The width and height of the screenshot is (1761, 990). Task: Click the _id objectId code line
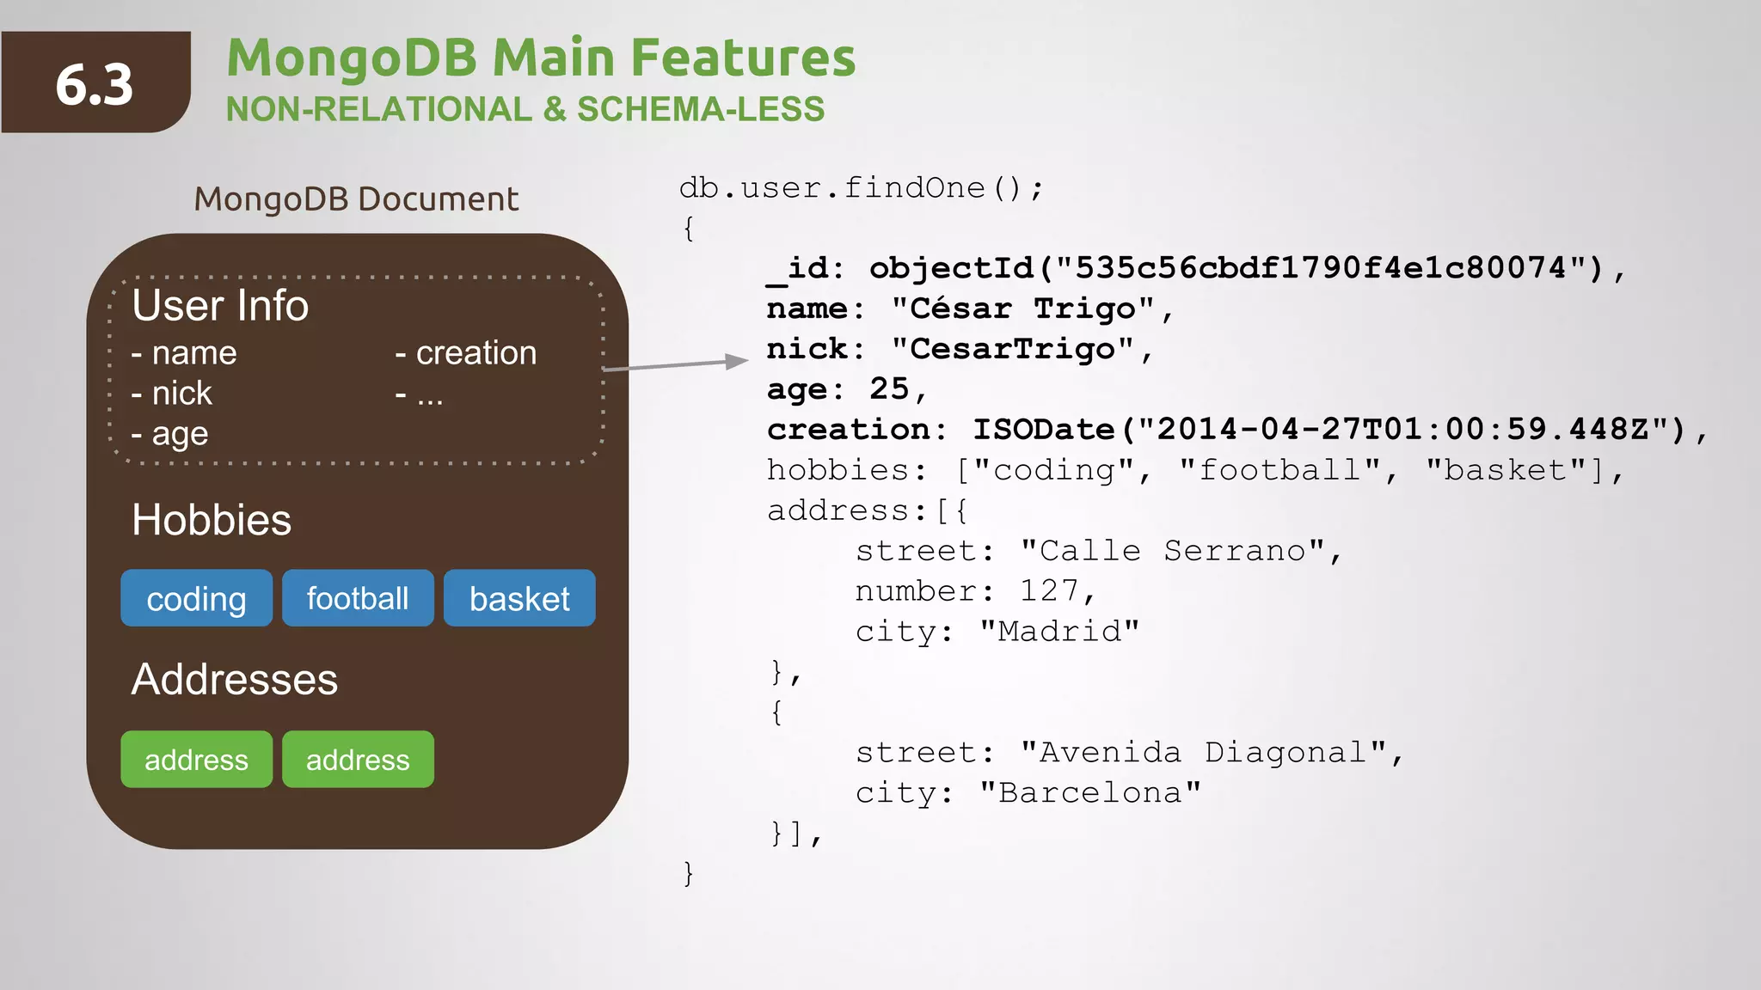(x=1195, y=268)
